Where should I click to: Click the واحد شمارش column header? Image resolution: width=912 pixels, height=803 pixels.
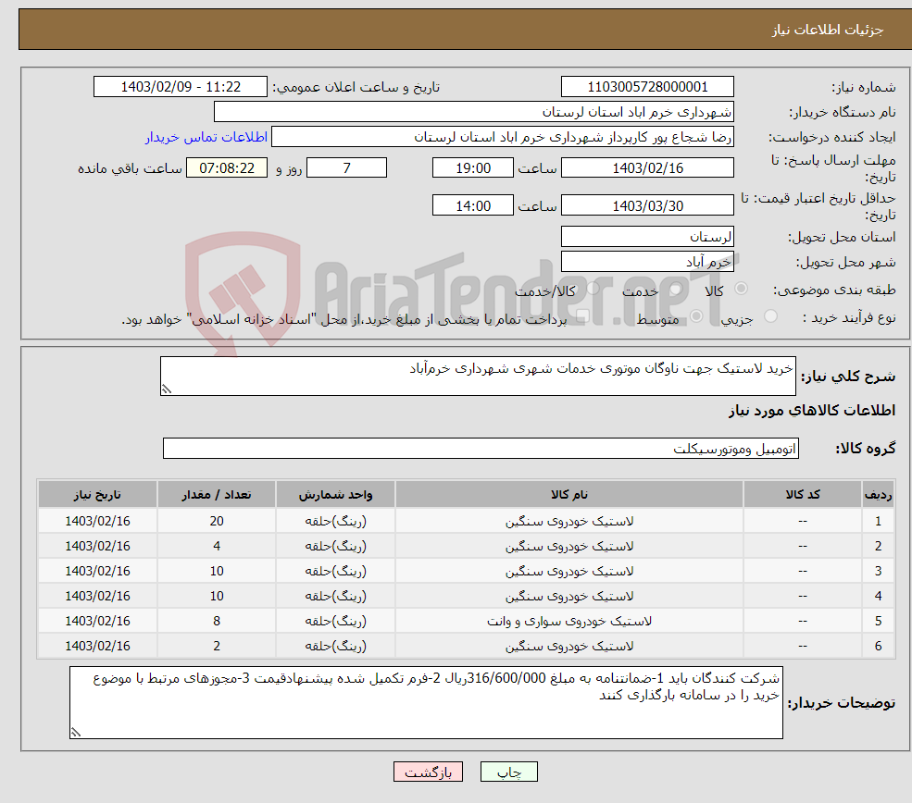pos(335,494)
